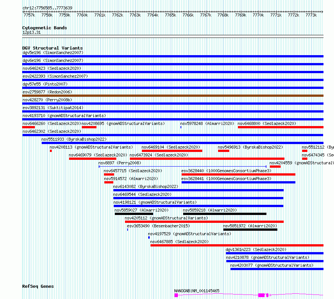Screen dimensions: 334x299
Task: Open nsv6469104 (Sedlazeck2020) variant label
Action: tap(171, 147)
